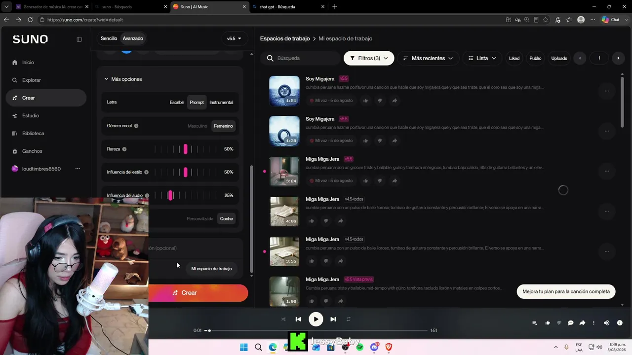This screenshot has width=632, height=355.
Task: Open the Más recientes sort dropdown
Action: [x=428, y=58]
